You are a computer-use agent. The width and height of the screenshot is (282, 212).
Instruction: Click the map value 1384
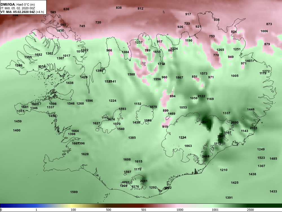coord(125,52)
